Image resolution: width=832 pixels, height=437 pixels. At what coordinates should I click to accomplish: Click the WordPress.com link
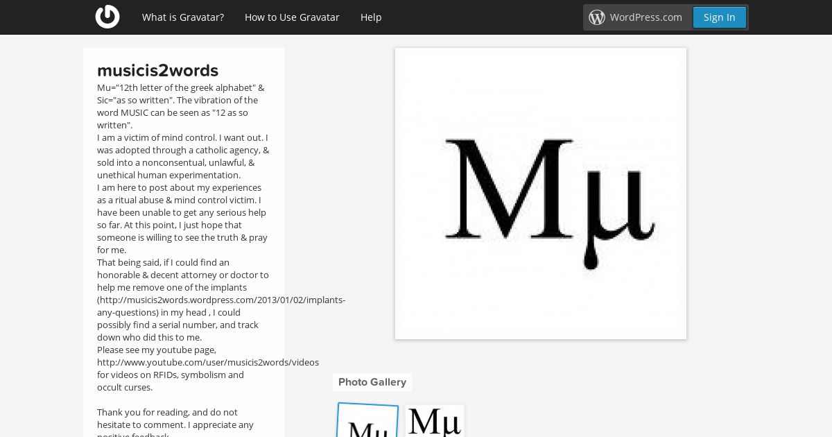645,17
